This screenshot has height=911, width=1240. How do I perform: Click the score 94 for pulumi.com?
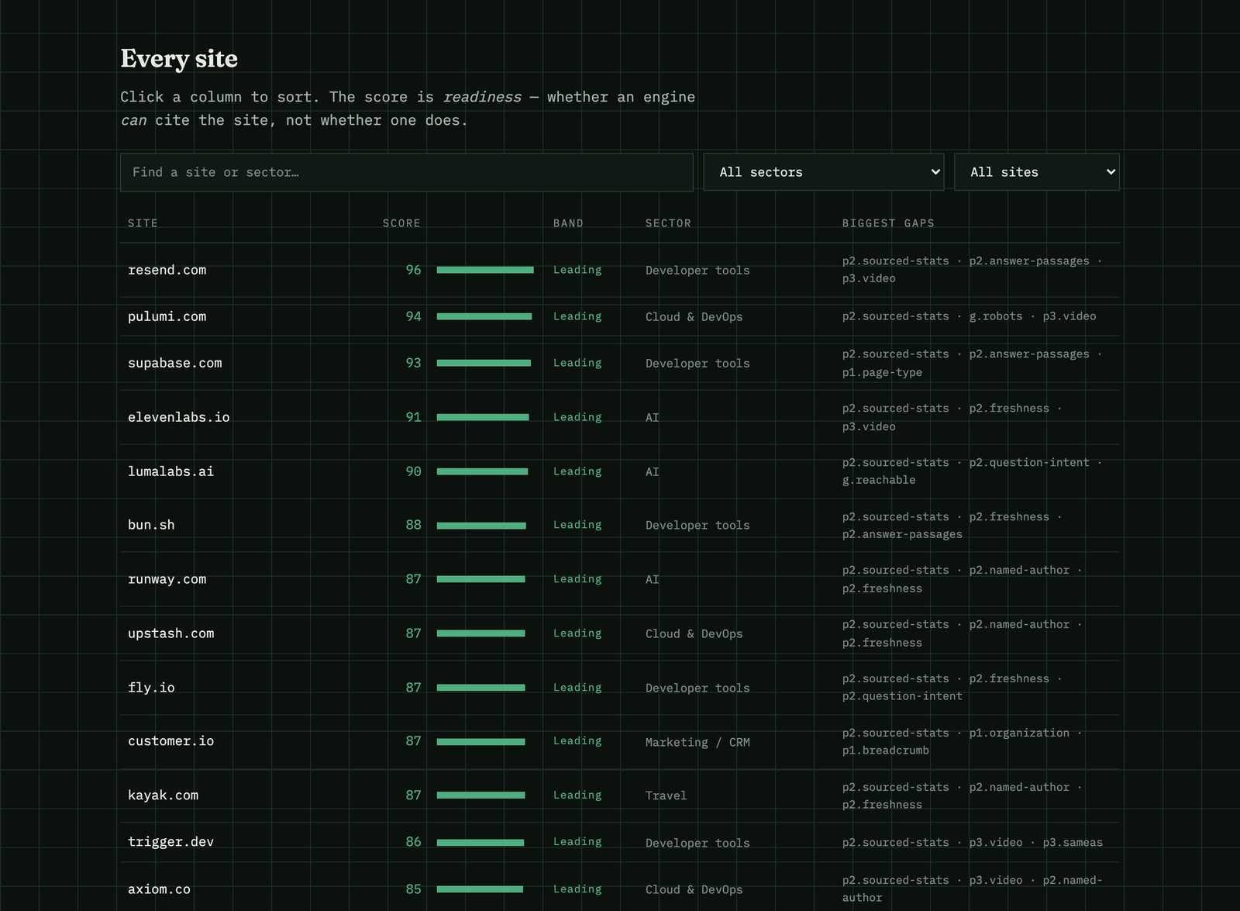(x=414, y=316)
